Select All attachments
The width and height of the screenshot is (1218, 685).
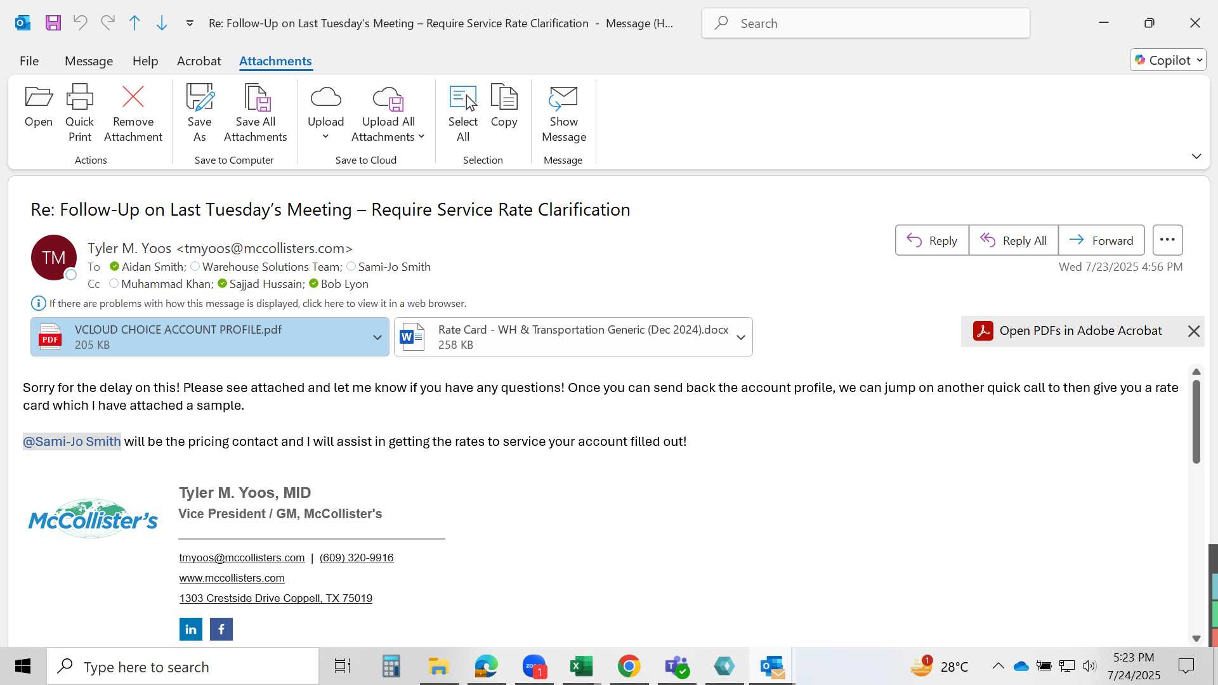coord(463,114)
